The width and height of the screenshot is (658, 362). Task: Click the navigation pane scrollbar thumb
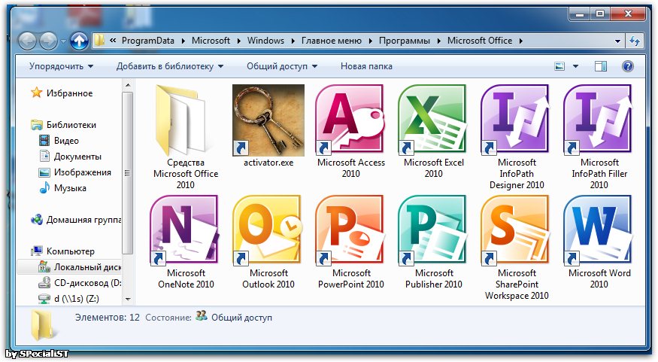pos(128,173)
